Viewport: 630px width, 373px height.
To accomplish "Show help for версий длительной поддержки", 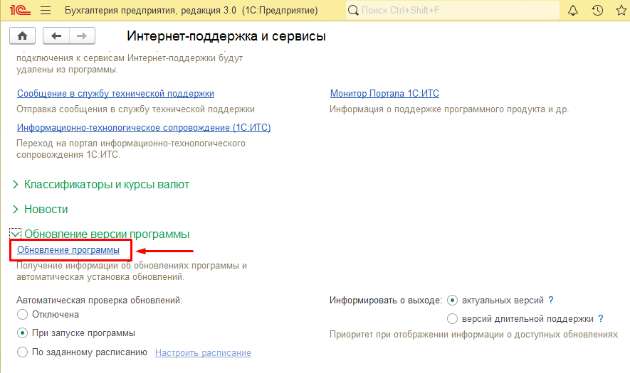I will point(601,318).
